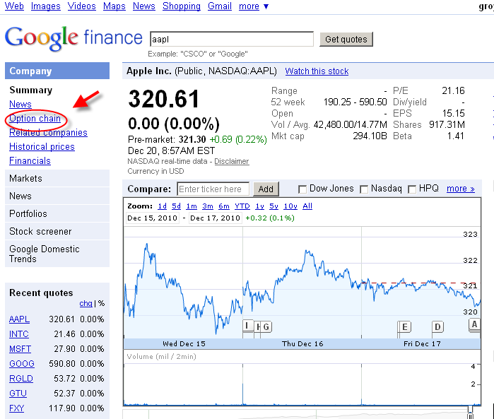This screenshot has height=419, width=494.
Task: Click the Google Finance logo
Action: (x=73, y=37)
